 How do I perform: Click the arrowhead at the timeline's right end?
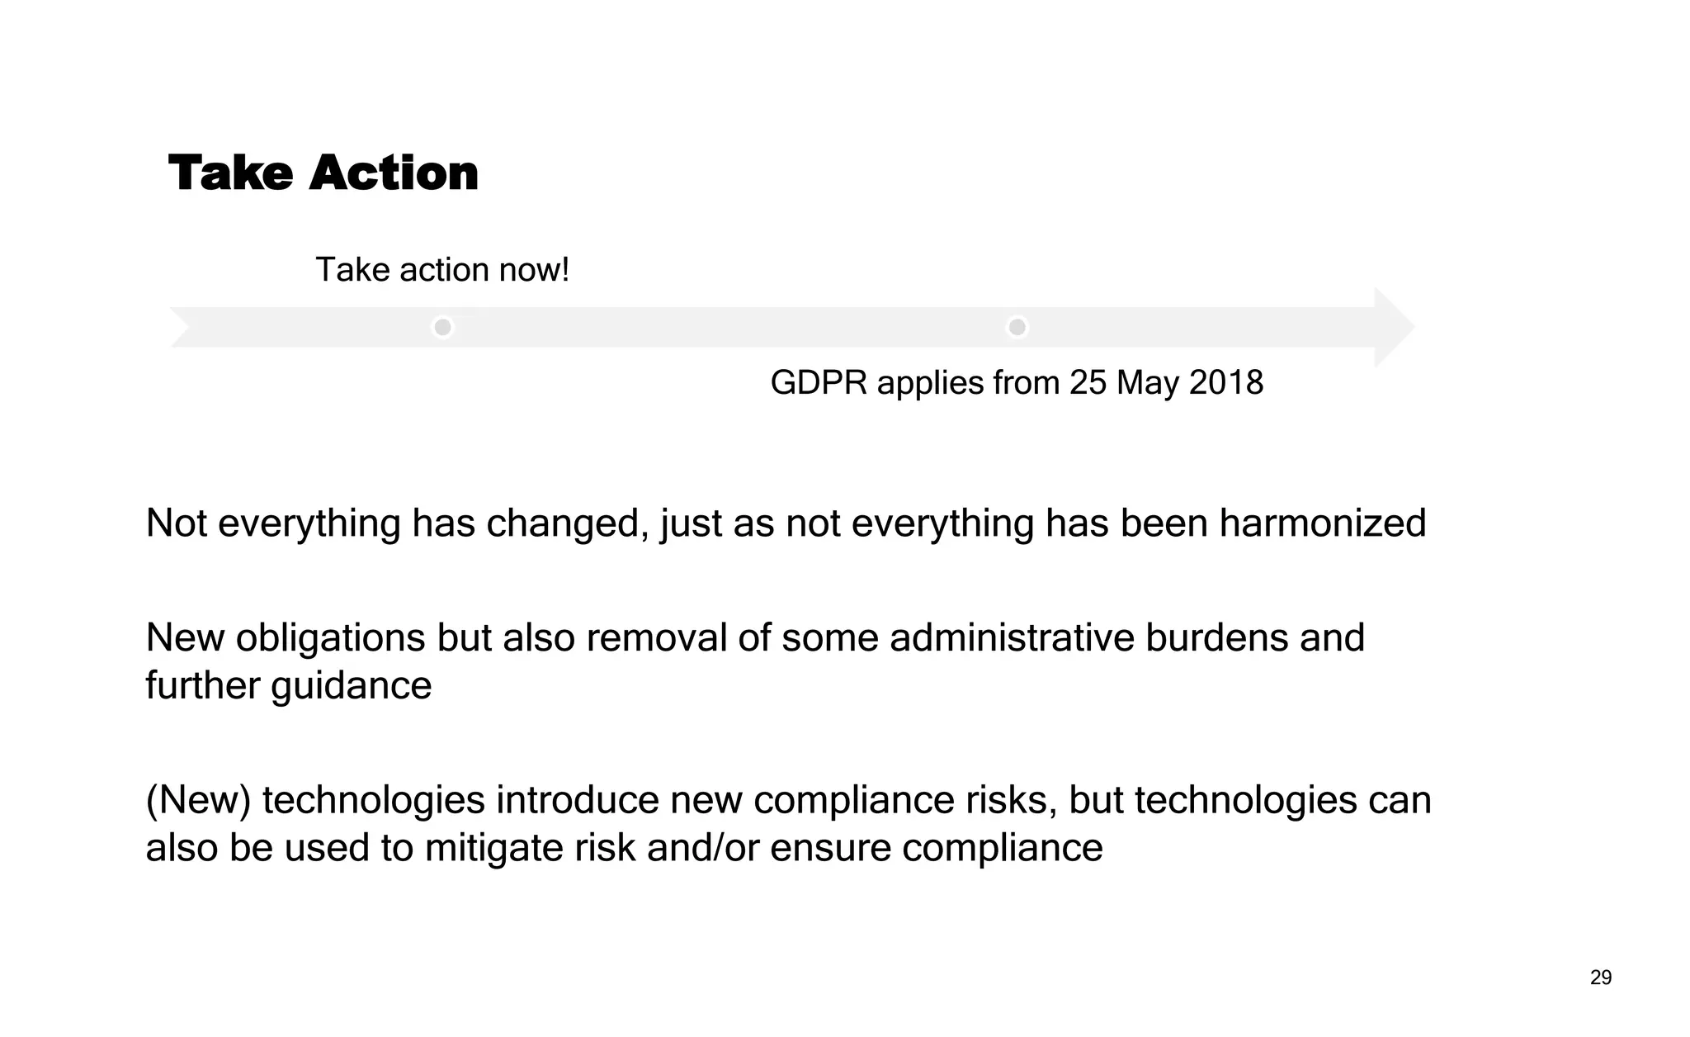click(1394, 328)
